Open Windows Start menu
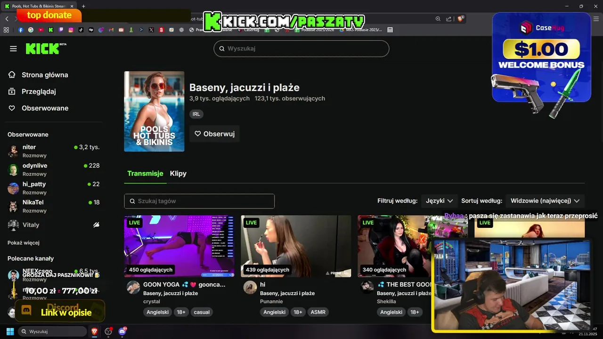This screenshot has width=603, height=339. tap(10, 331)
